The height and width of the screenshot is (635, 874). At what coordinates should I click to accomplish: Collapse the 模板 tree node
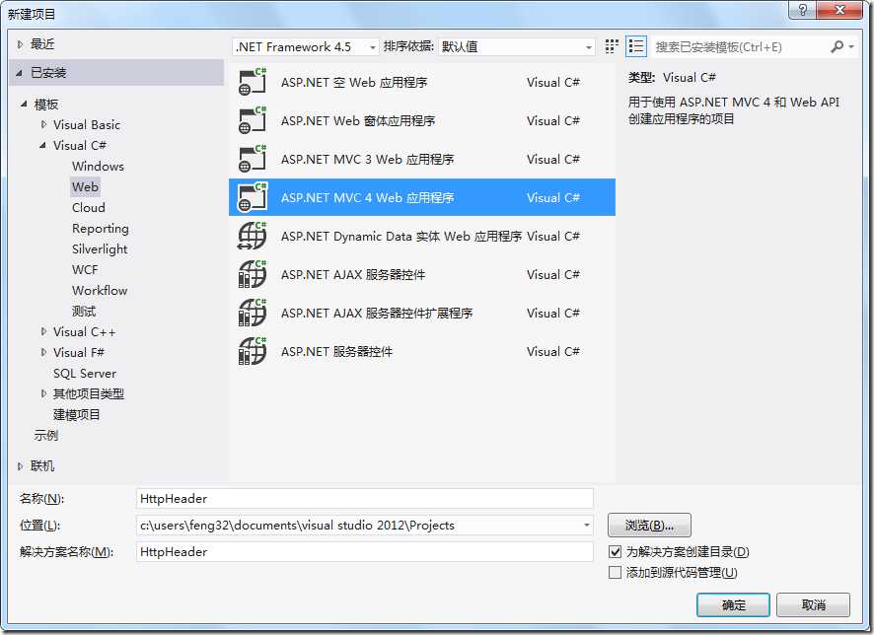(x=24, y=104)
